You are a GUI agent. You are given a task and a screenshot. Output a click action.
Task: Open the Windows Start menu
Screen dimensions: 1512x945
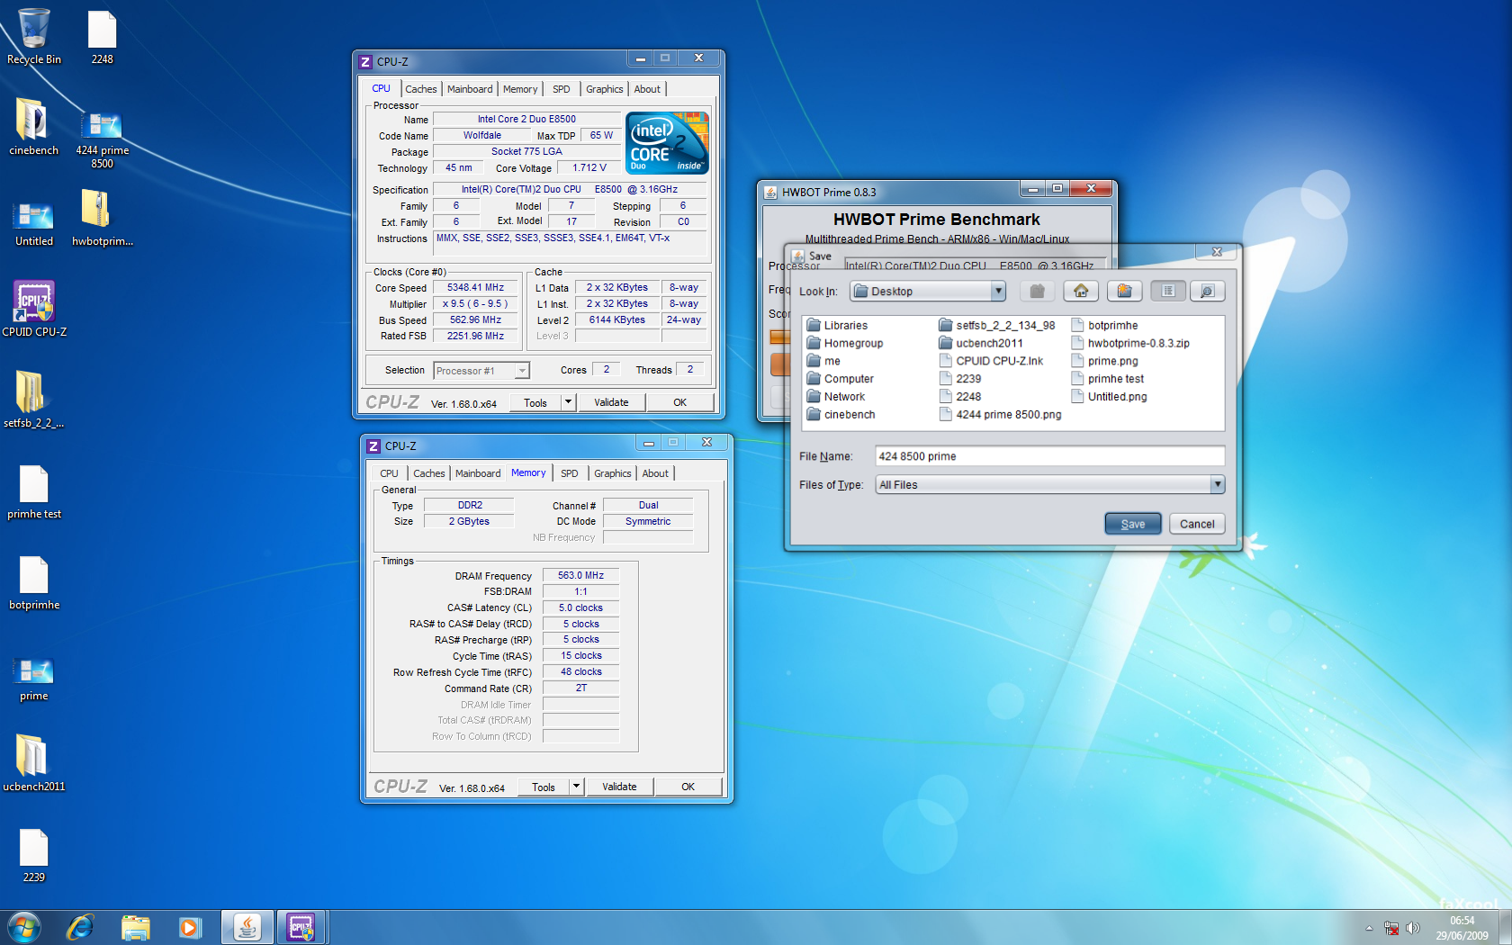tap(24, 927)
